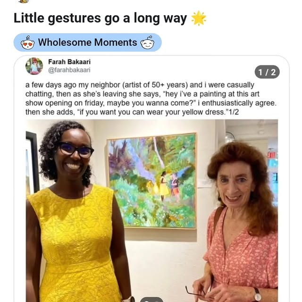Open the @farahbakaari handle link

[69, 70]
